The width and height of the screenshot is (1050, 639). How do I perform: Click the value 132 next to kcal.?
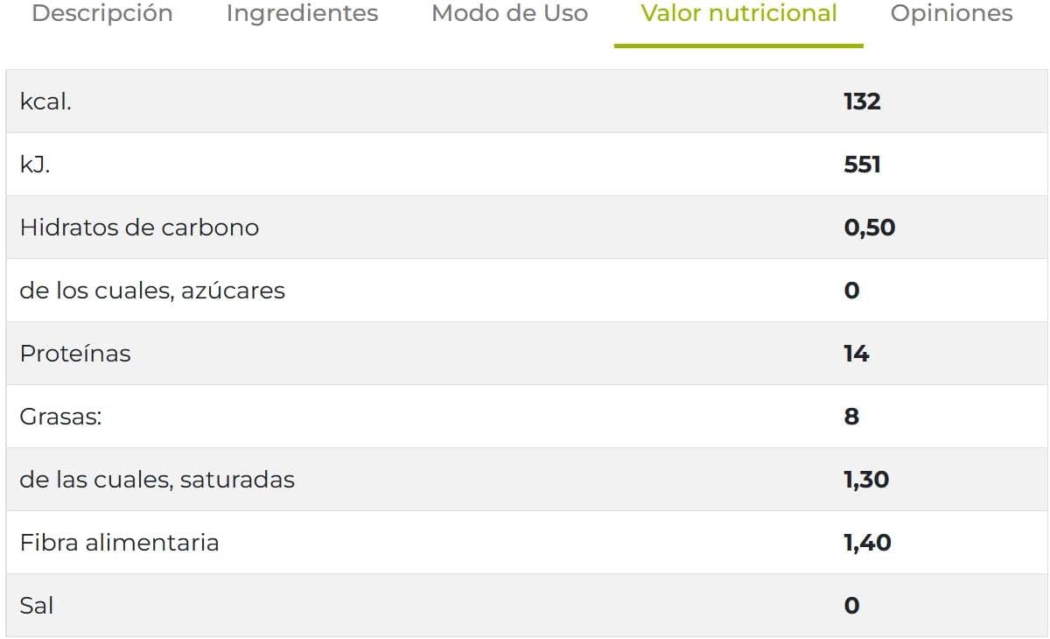pyautogui.click(x=862, y=102)
